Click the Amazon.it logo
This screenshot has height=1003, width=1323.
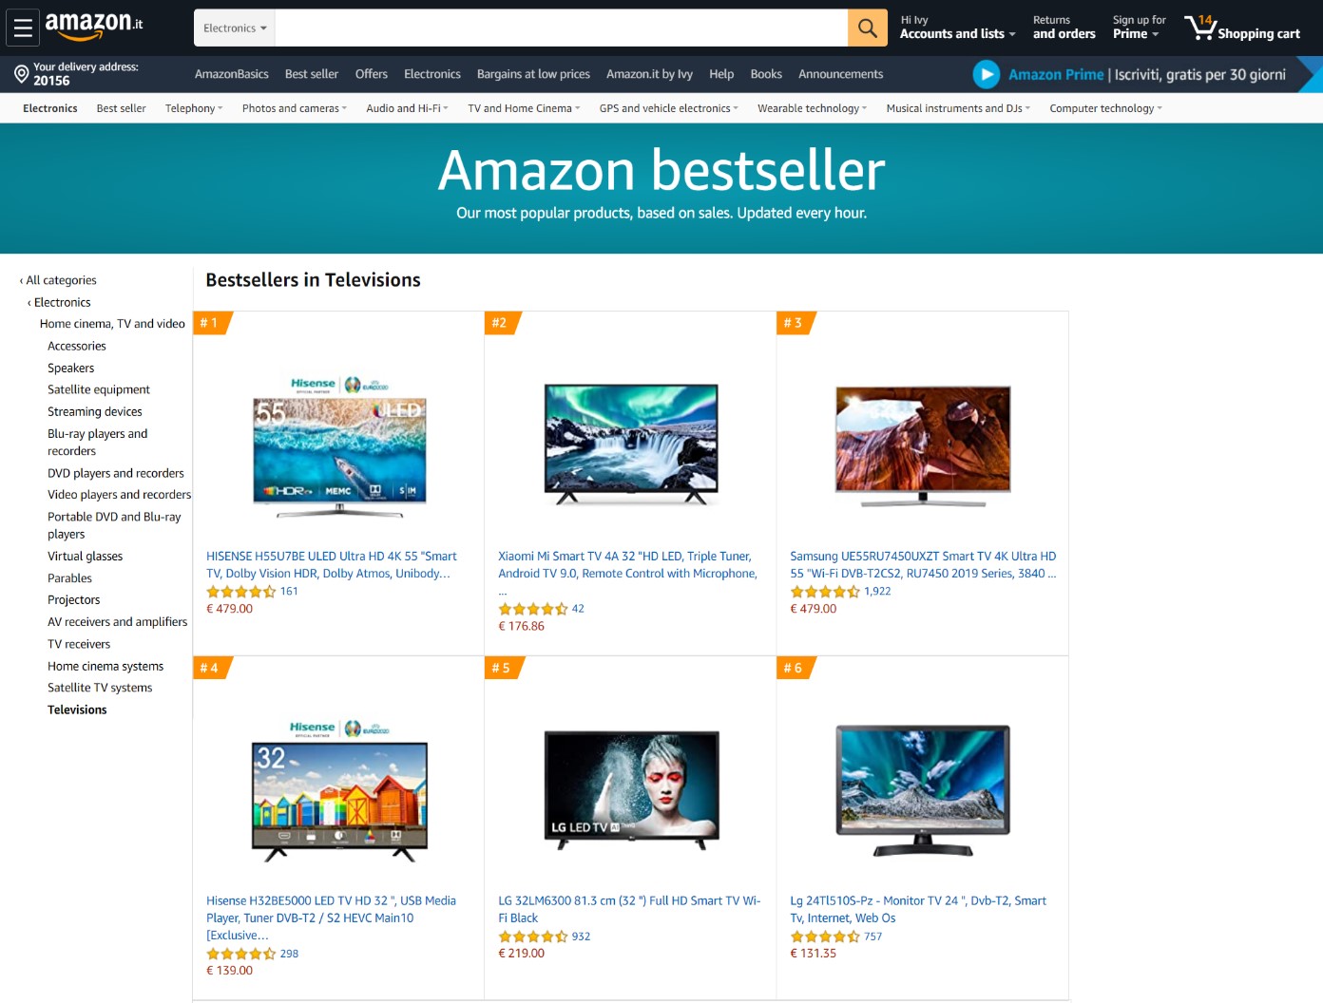pyautogui.click(x=94, y=27)
